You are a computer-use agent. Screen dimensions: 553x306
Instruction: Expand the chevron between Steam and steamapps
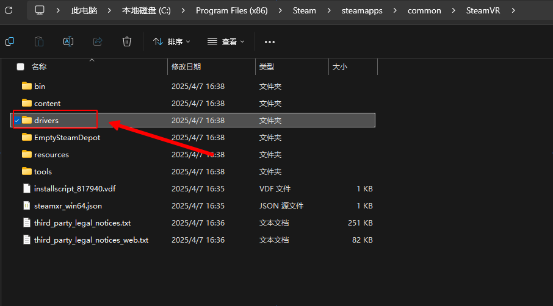[x=328, y=10]
